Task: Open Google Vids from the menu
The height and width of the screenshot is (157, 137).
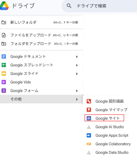Action: point(41,82)
